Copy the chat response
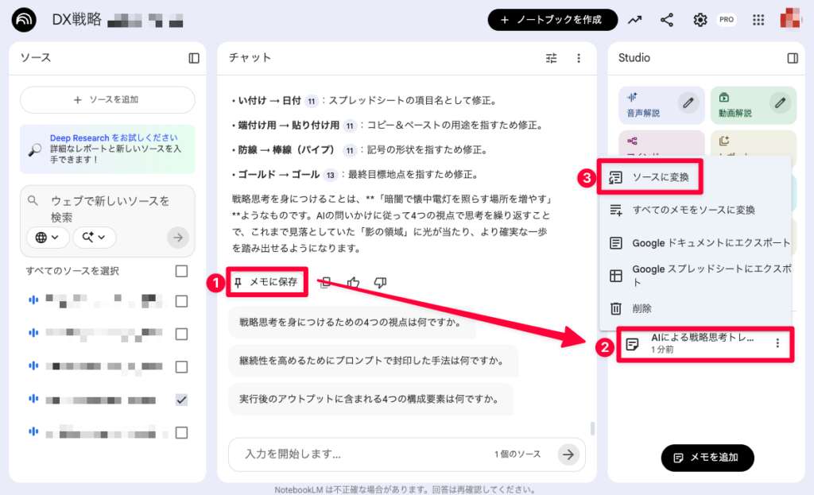The image size is (814, 495). pos(325,282)
